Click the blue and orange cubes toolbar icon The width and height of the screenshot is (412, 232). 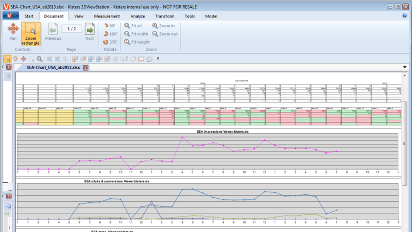(x=91, y=59)
